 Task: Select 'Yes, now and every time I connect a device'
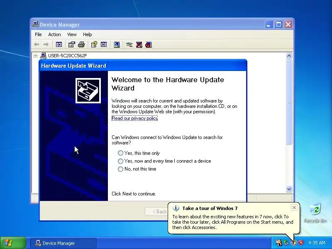click(164, 161)
